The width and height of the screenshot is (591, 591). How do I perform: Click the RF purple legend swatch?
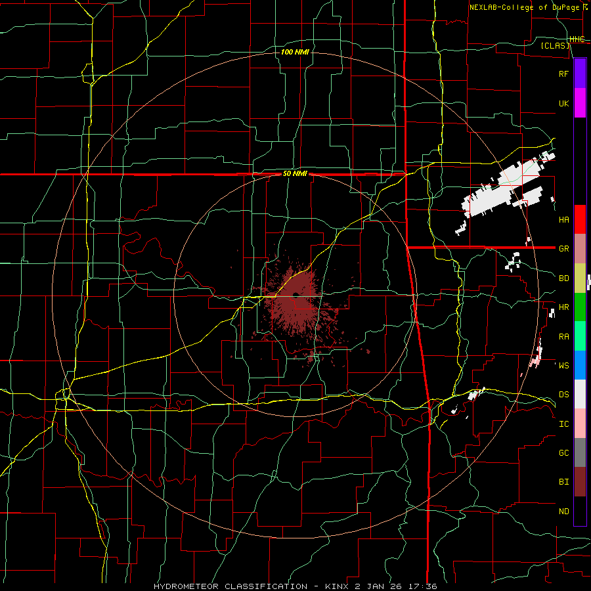[580, 74]
